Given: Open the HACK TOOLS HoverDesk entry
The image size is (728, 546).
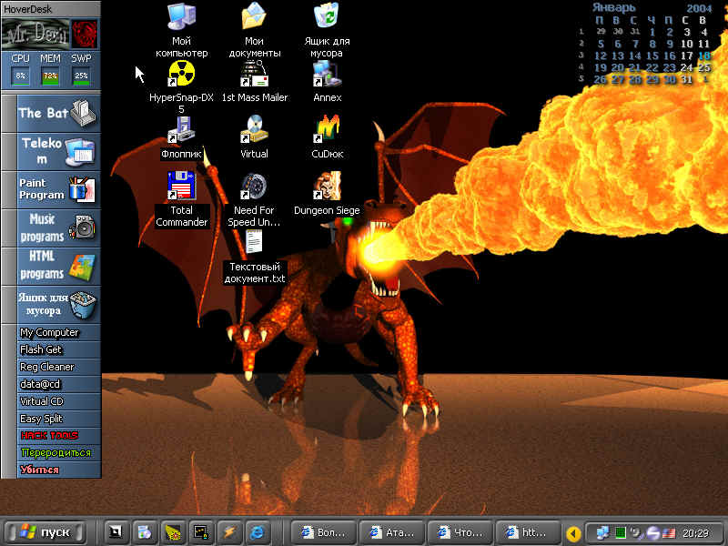Looking at the screenshot, I should (x=58, y=436).
